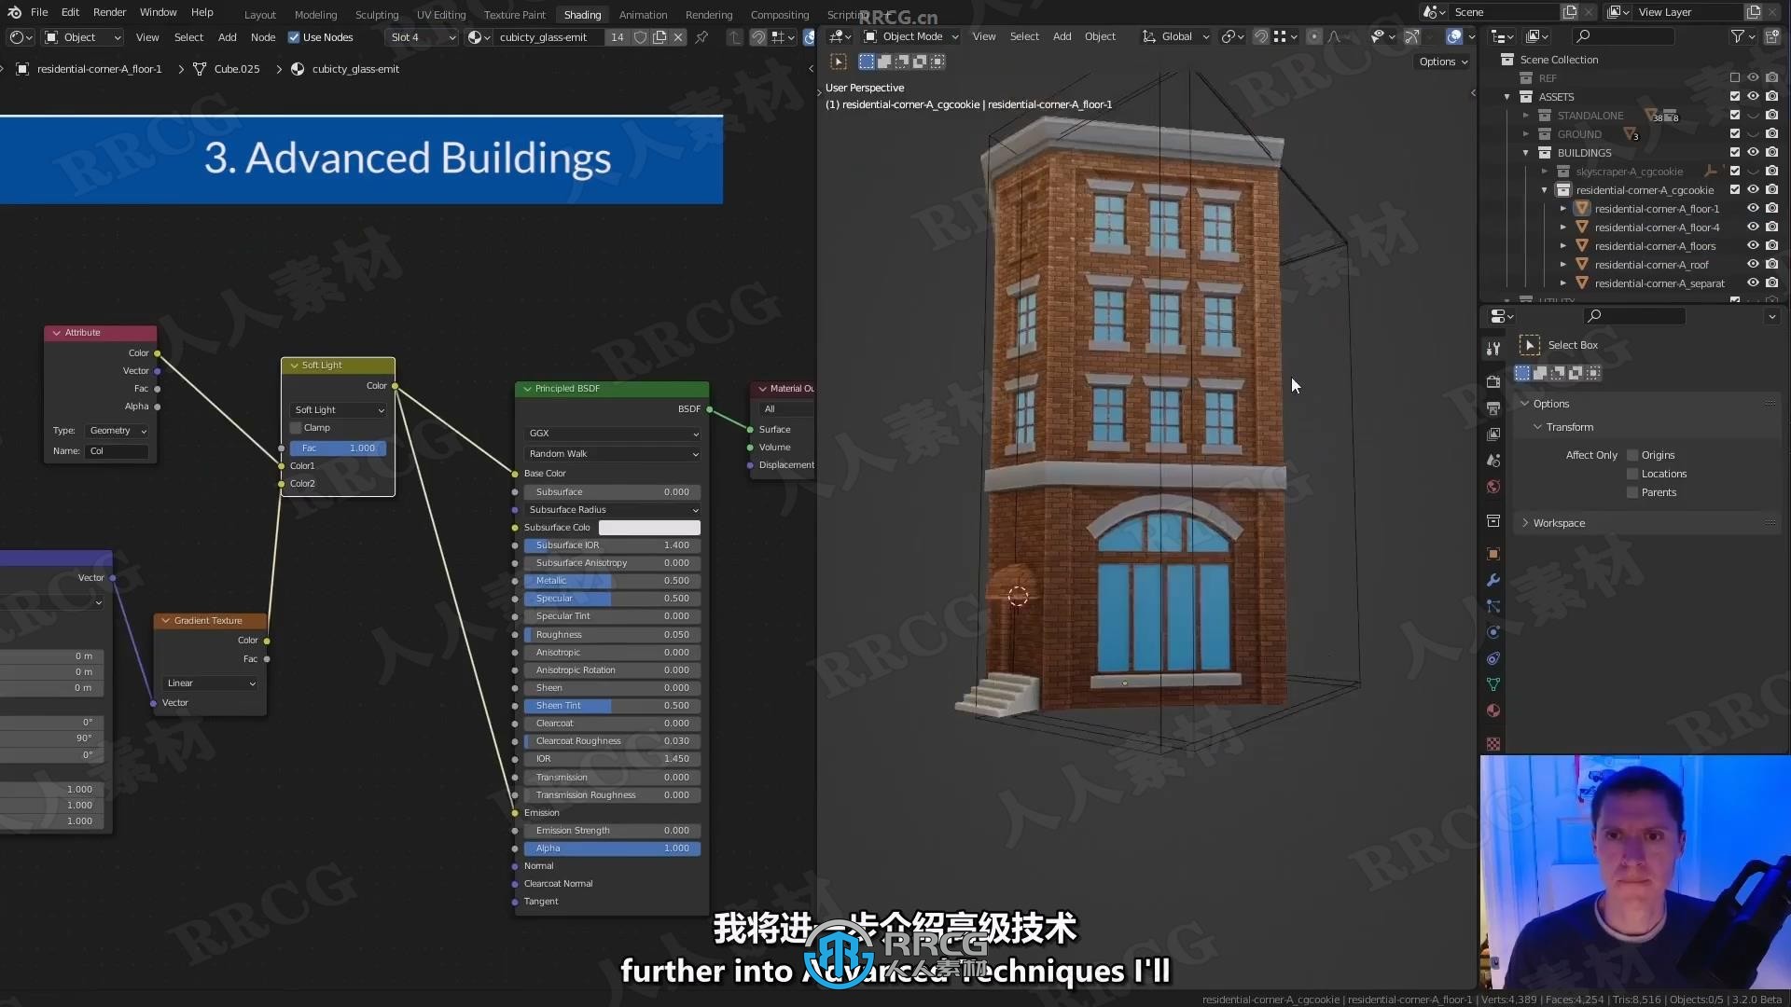Open the Object properties tab
Screen dimensions: 1791x1007
click(x=1493, y=554)
